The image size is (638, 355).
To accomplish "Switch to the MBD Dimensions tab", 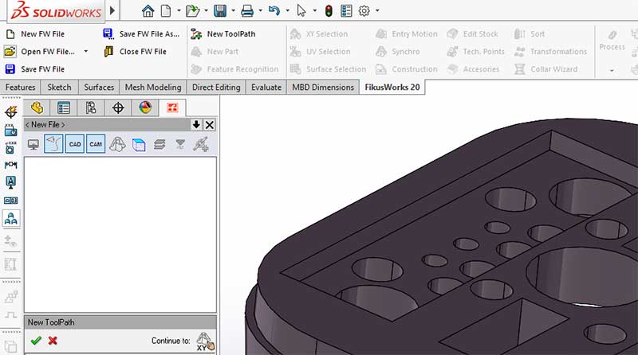I will [x=323, y=88].
